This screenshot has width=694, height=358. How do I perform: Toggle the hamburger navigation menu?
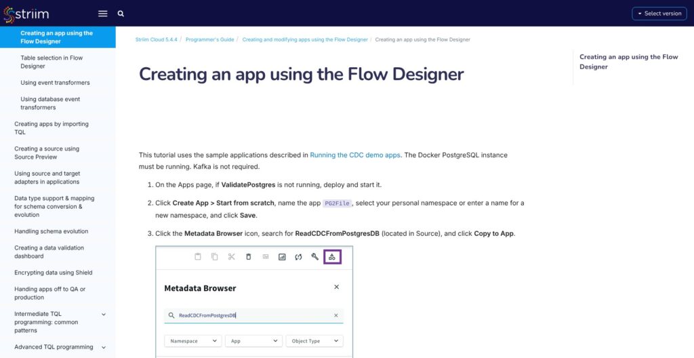pyautogui.click(x=103, y=14)
